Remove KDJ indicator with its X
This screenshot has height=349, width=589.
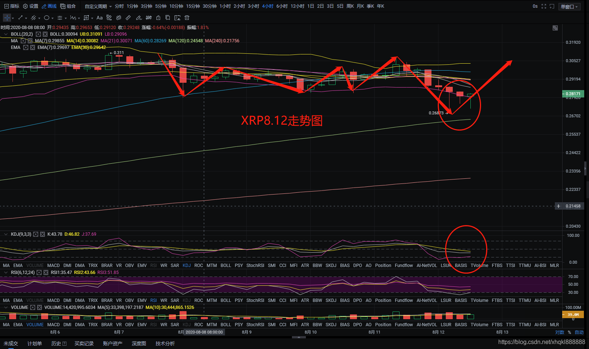point(43,234)
